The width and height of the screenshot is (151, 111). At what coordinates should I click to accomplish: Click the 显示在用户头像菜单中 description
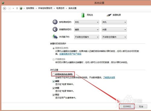(66, 98)
